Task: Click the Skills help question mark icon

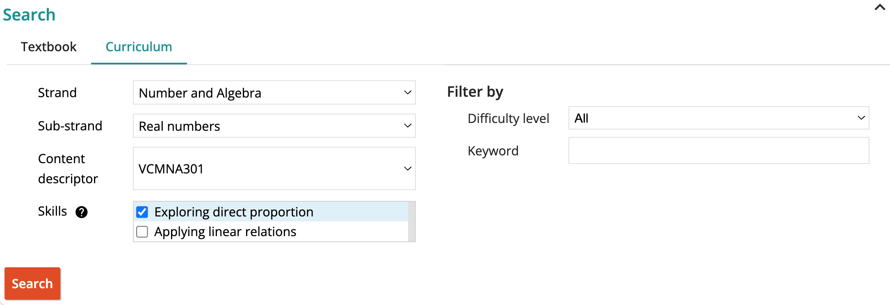Action: pyautogui.click(x=82, y=212)
